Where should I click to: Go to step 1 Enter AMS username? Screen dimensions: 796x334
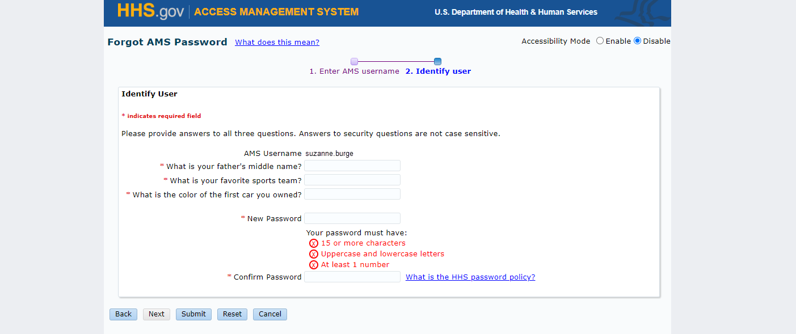[x=354, y=71]
